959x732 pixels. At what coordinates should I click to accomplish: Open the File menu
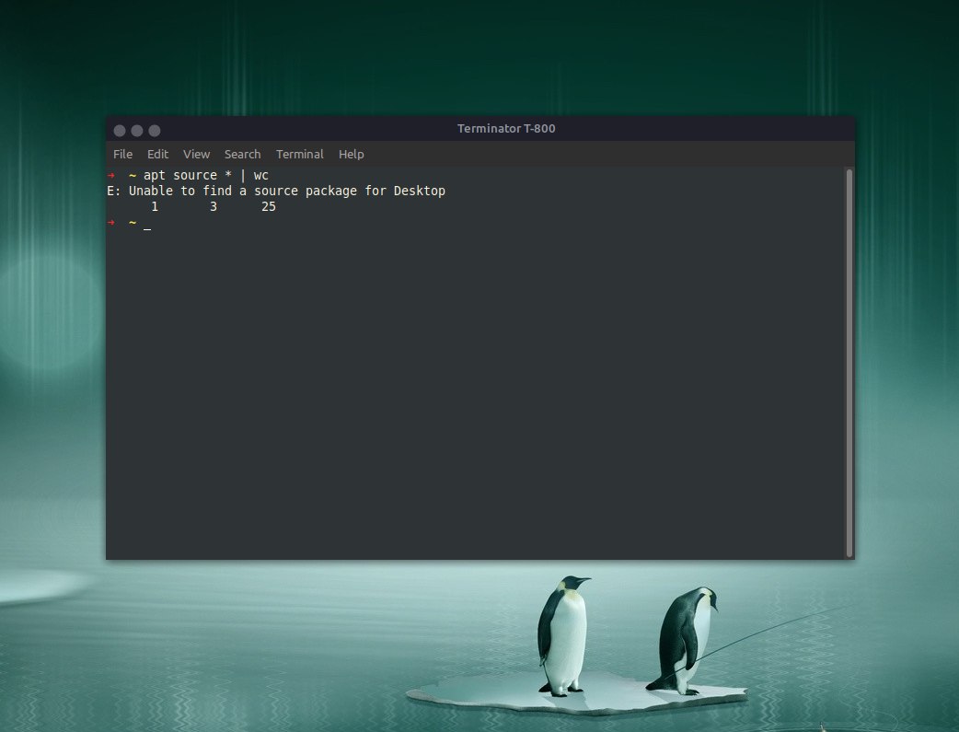[x=122, y=155]
